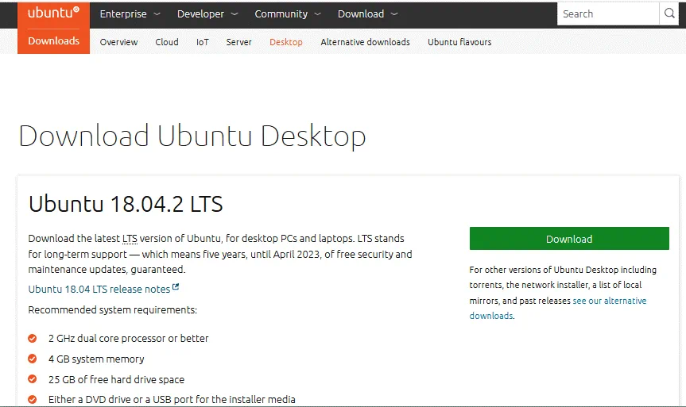Click the checkmark icon beside 2 GHz processor
Viewport: 686px width, 407px height.
(33, 338)
